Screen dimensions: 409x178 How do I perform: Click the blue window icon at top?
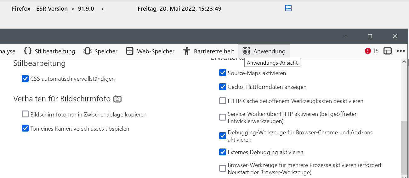(288, 8)
